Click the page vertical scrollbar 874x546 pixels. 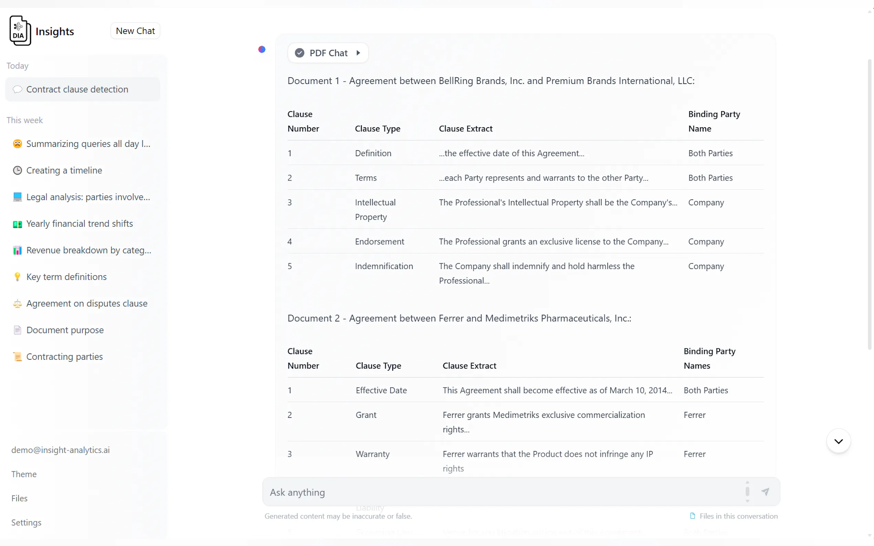[x=870, y=204]
